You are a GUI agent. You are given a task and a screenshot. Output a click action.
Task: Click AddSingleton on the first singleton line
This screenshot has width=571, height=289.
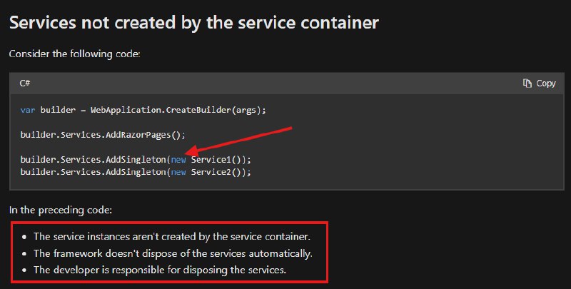pos(136,160)
